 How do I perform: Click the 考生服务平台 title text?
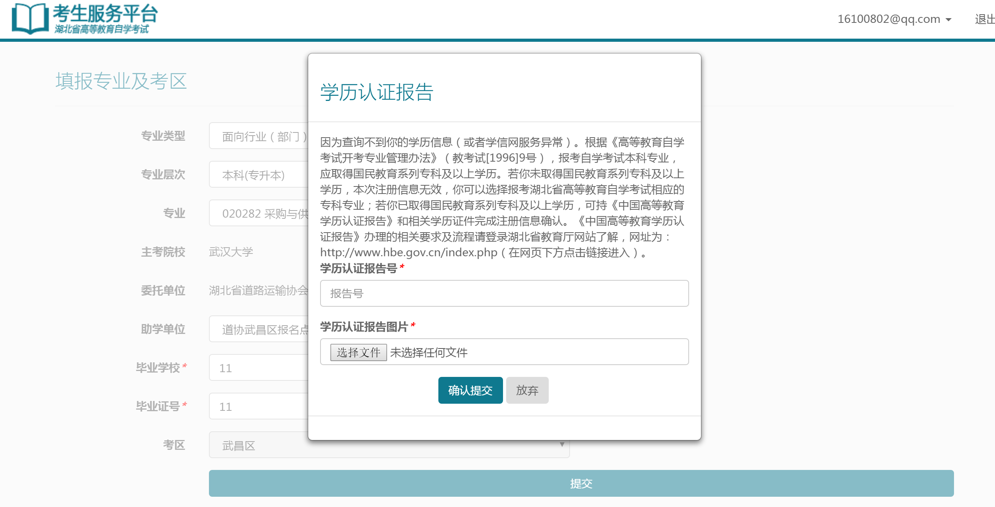105,14
